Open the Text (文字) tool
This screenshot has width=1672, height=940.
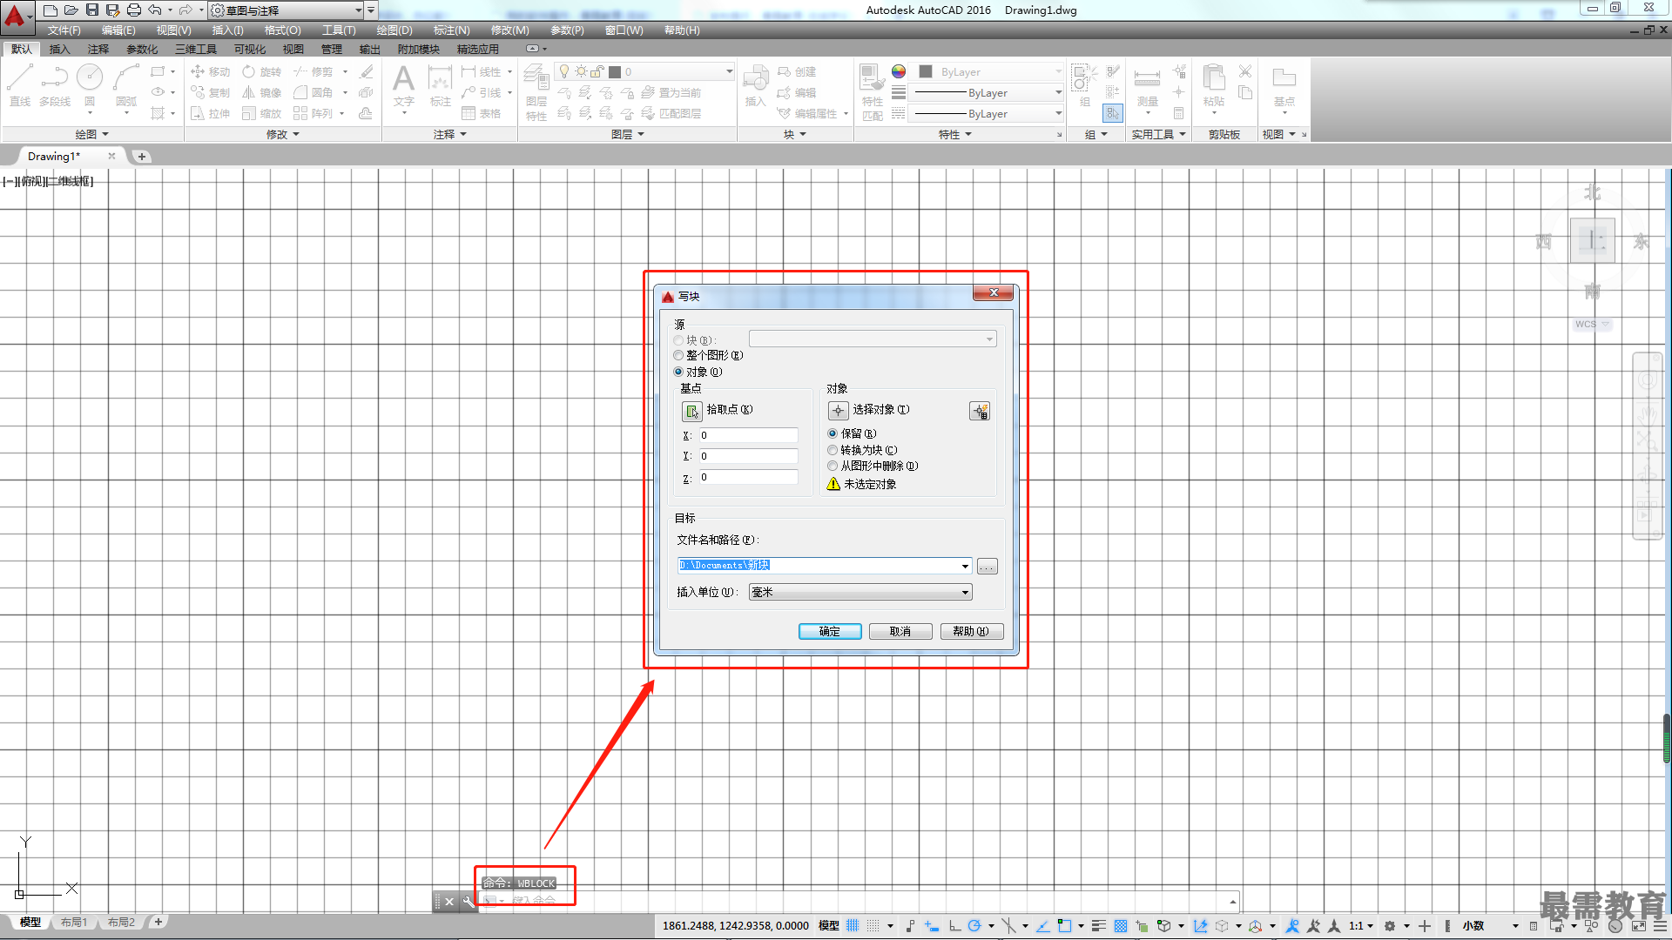(403, 85)
